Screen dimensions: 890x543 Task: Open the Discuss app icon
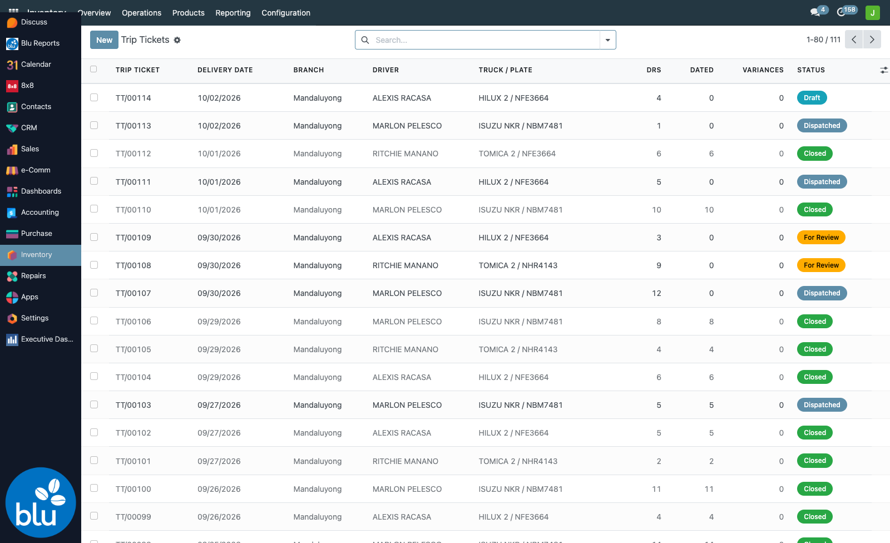tap(12, 22)
